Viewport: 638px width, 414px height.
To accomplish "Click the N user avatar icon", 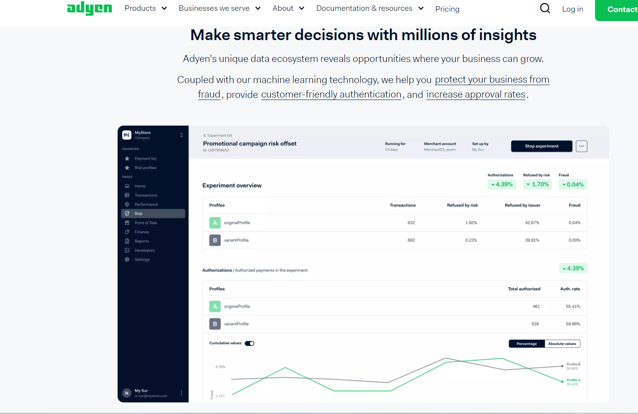I will (x=127, y=393).
